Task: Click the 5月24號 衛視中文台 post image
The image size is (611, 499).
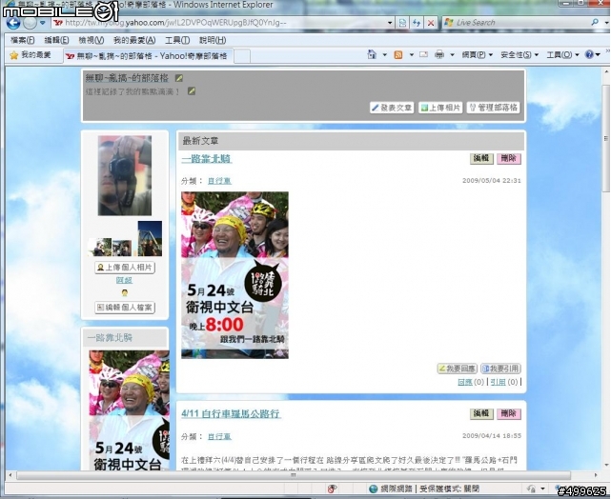Action: (x=234, y=275)
